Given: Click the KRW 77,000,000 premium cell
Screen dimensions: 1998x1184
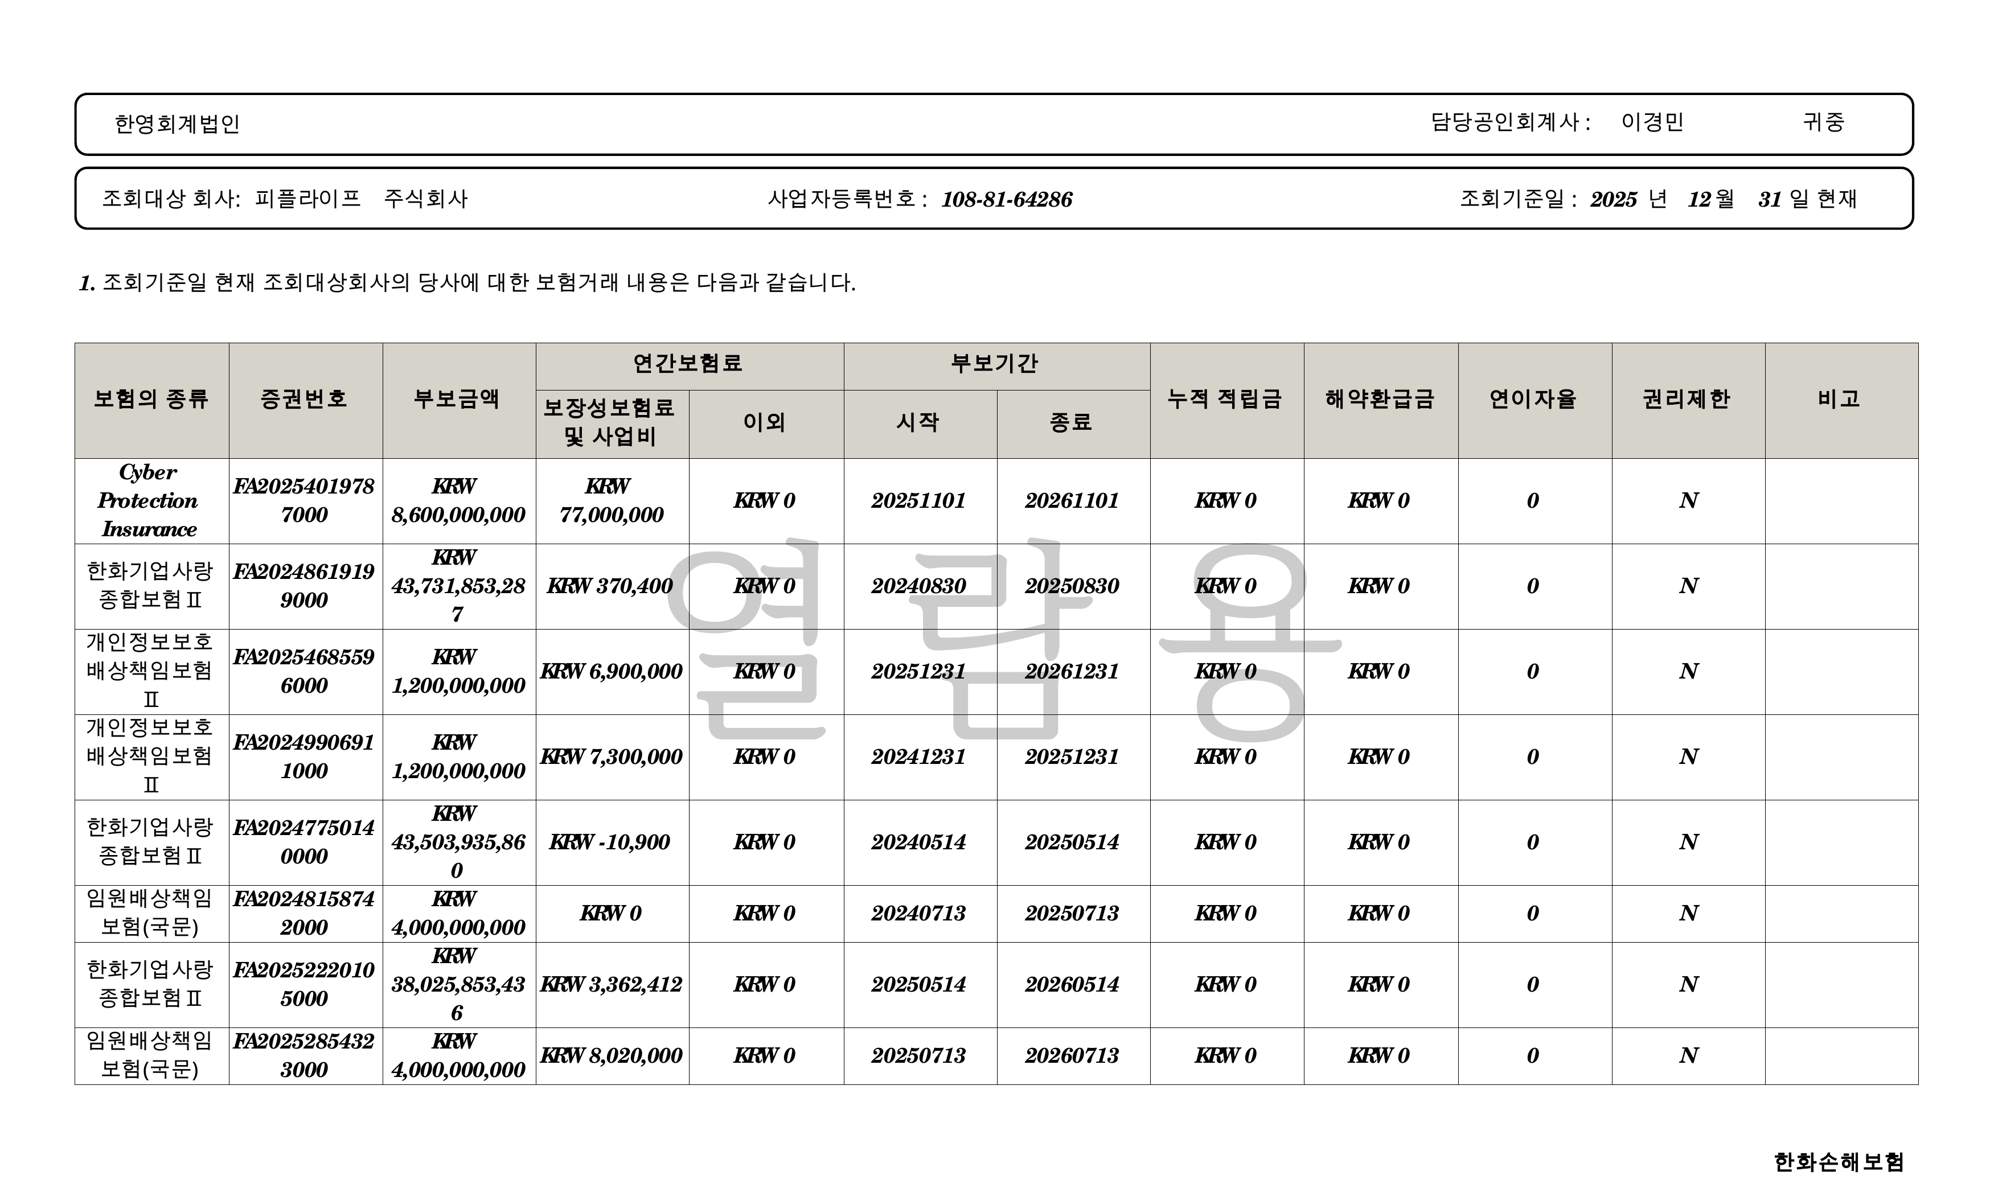Looking at the screenshot, I should [611, 501].
